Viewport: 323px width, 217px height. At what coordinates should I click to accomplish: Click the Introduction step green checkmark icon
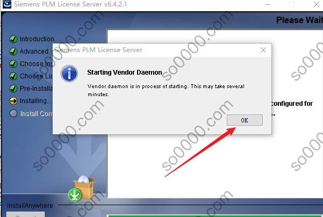pyautogui.click(x=13, y=39)
